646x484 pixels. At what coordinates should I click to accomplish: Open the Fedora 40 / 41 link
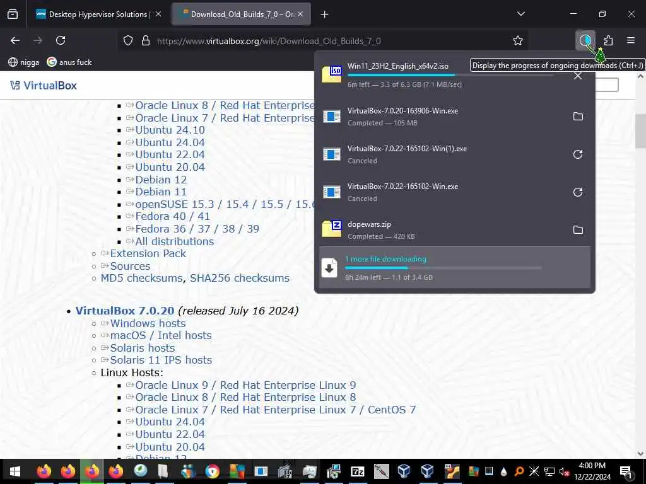click(172, 217)
